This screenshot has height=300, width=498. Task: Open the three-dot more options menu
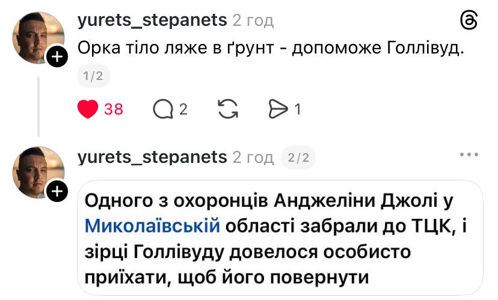click(x=469, y=155)
